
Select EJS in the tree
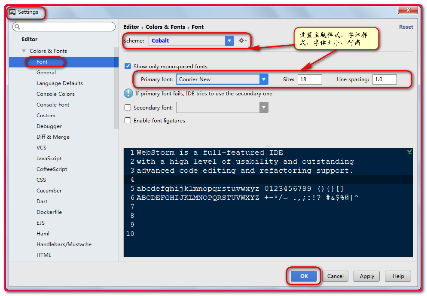40,223
